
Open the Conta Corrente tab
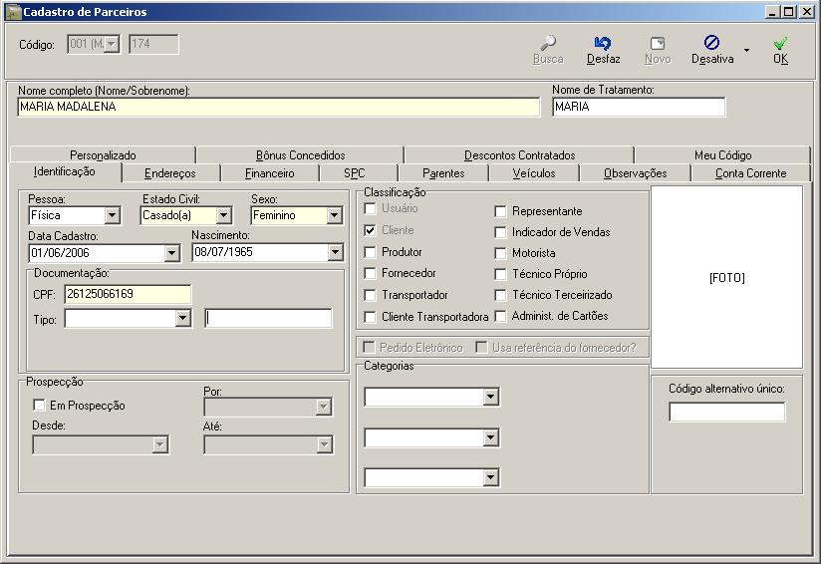pyautogui.click(x=751, y=173)
